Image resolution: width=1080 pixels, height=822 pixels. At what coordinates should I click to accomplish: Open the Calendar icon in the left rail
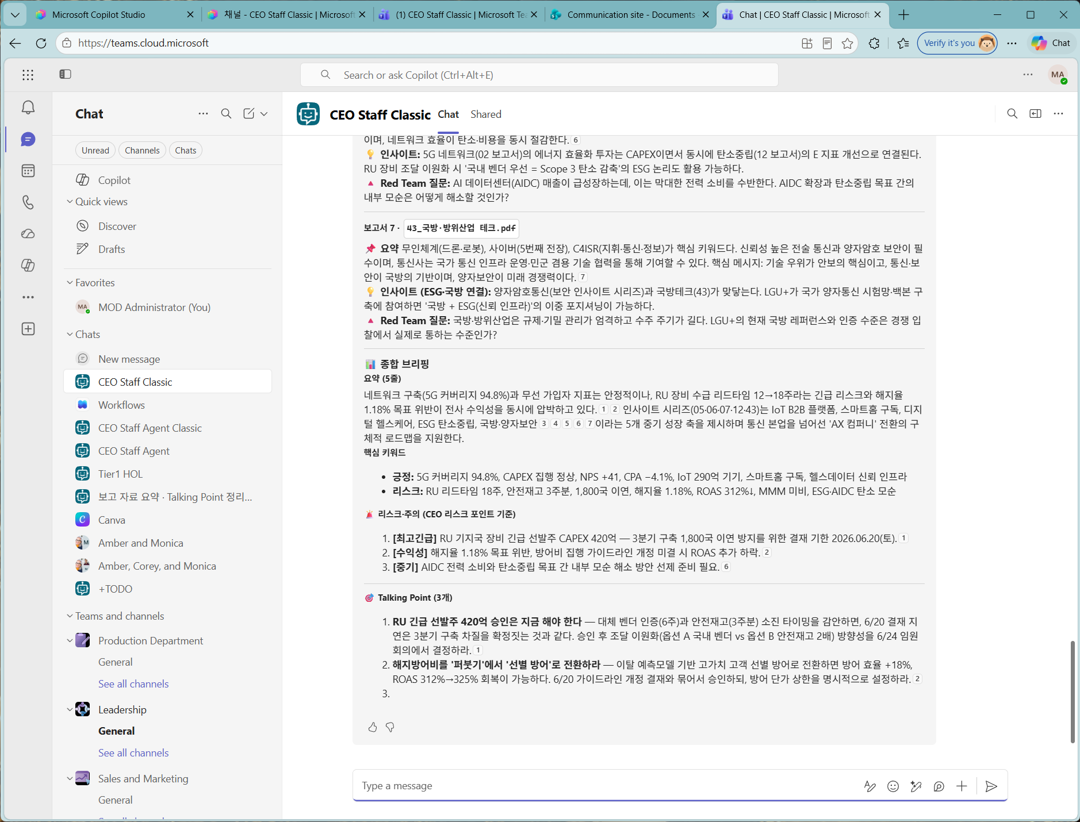pyautogui.click(x=28, y=171)
